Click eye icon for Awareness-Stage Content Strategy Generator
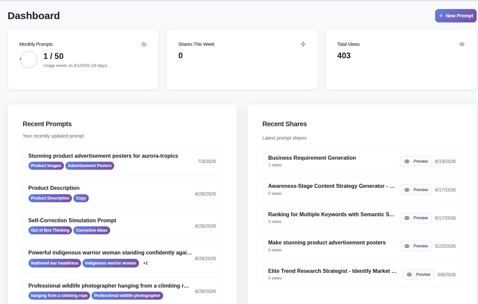The height and width of the screenshot is (304, 478). point(407,190)
